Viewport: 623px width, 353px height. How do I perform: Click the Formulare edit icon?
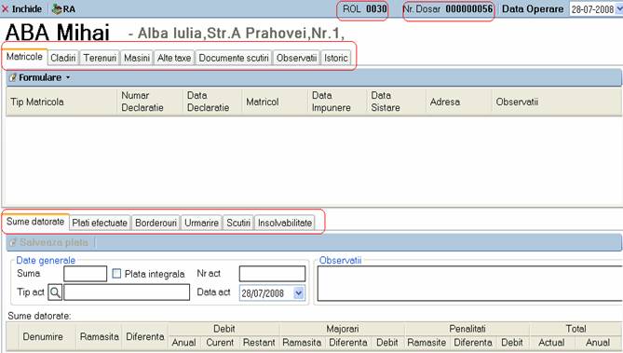tap(12, 77)
